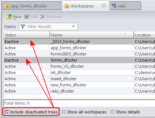Image resolution: width=155 pixels, height=118 pixels.
Task: Click the Edit workspace icon
Action: (27, 17)
